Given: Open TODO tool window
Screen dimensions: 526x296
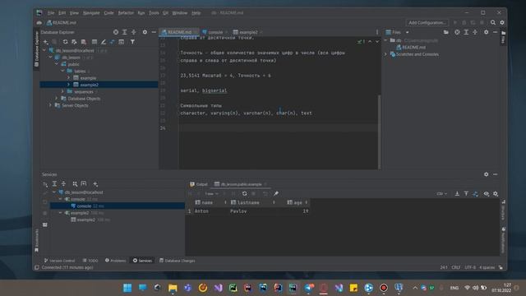Looking at the screenshot, I should [90, 261].
